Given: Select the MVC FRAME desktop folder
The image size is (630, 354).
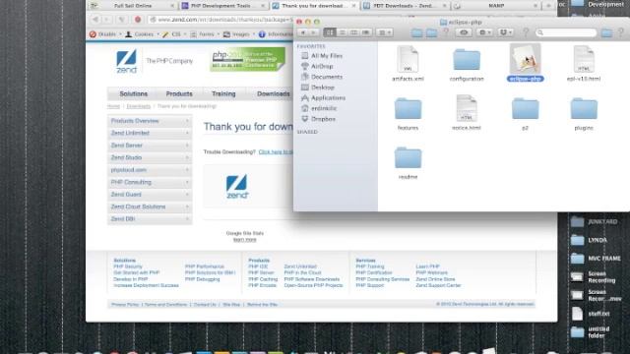Looking at the screenshot, I should (596, 259).
